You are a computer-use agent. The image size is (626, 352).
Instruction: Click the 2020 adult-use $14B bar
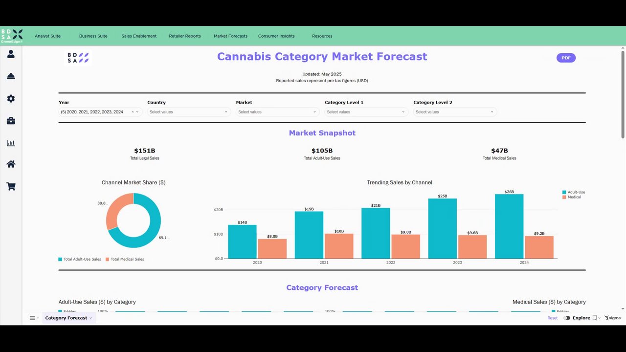click(242, 242)
